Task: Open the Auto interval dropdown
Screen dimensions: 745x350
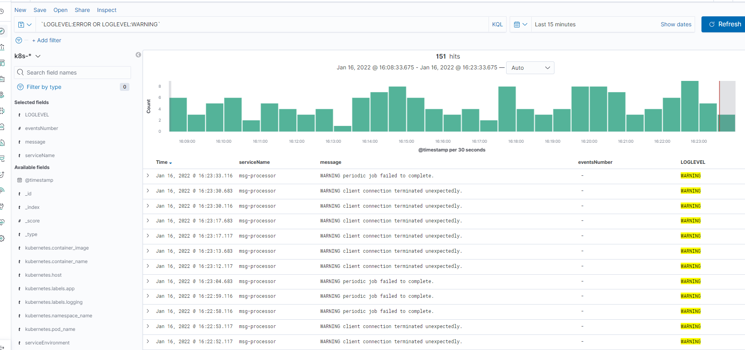Action: 530,68
